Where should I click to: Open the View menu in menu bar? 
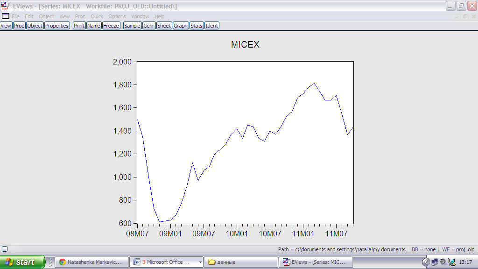tap(64, 16)
